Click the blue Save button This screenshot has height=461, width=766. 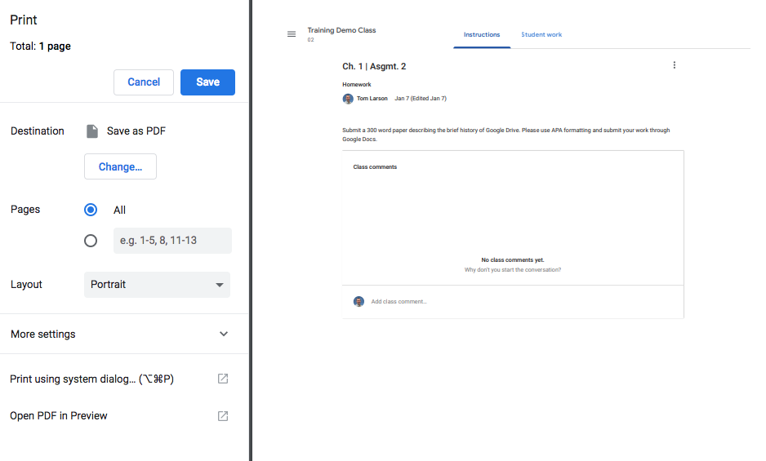point(207,82)
